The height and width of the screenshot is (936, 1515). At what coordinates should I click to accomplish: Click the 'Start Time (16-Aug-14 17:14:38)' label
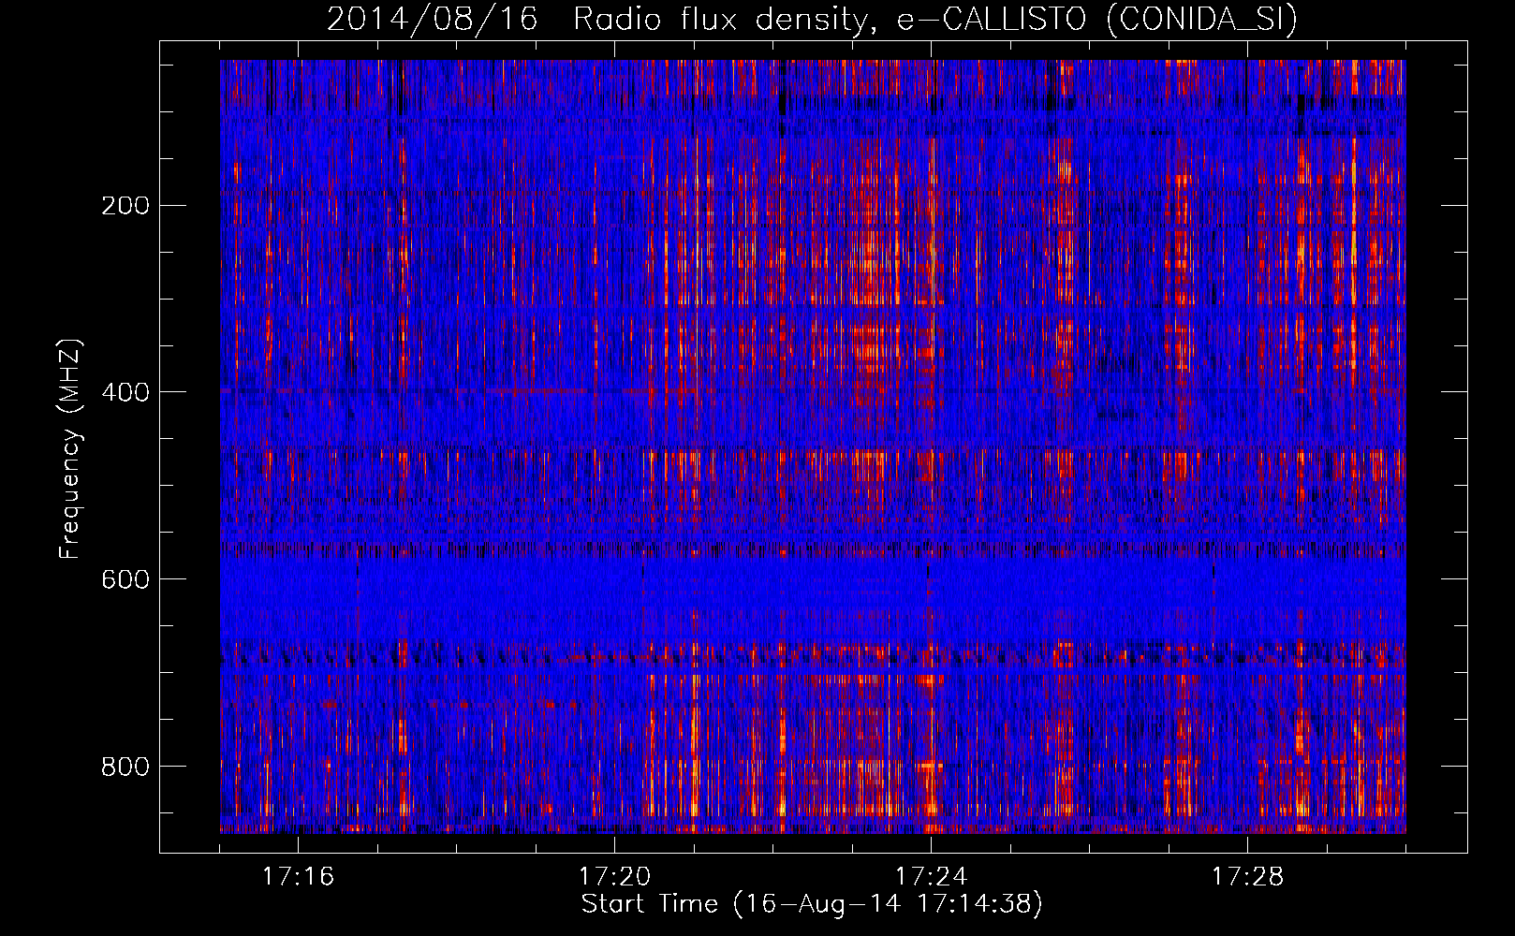pos(812,904)
